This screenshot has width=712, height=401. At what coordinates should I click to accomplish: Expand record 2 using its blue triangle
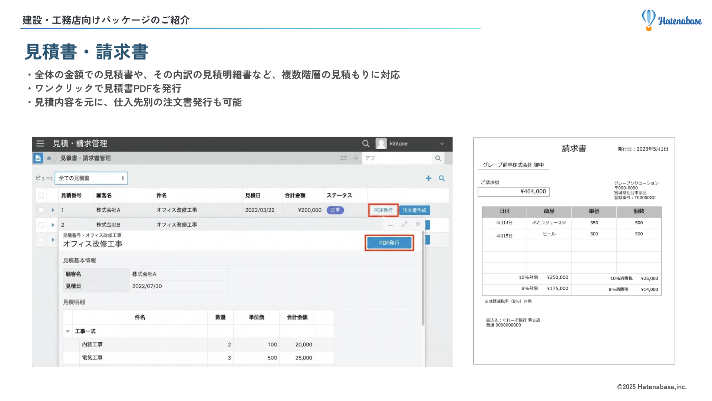click(53, 225)
